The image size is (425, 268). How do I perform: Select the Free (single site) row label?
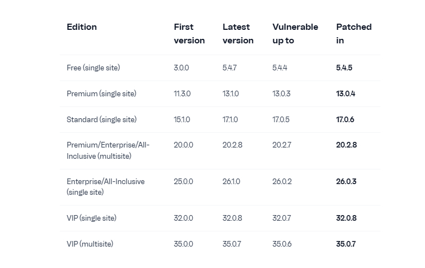(x=93, y=68)
